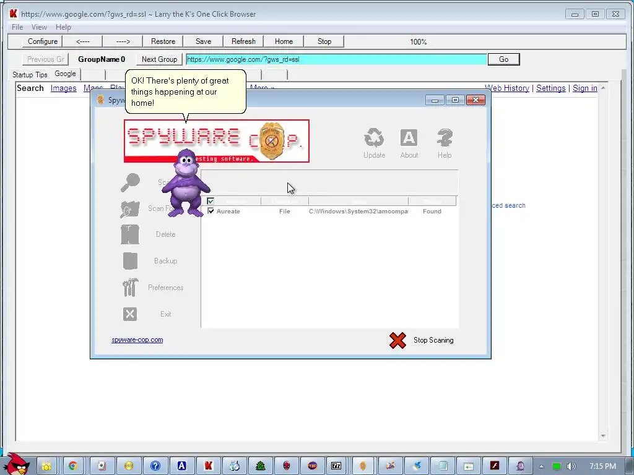The image size is (634, 475).
Task: Click the Exit X icon in the sidebar
Action: [130, 314]
